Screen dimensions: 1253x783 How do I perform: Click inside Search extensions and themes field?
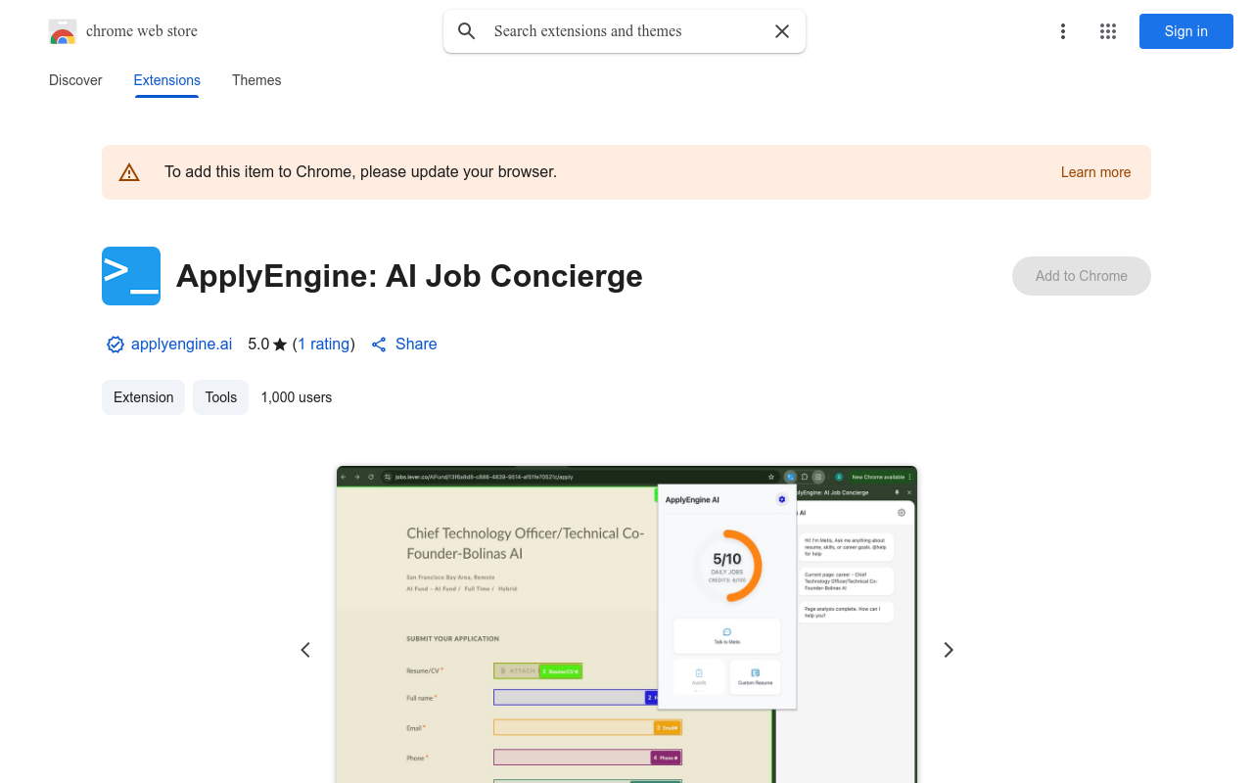[625, 31]
